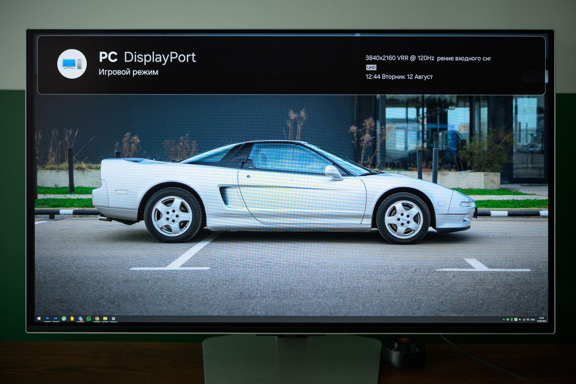Click '12:44 Вторник 12 Август' date text
Image resolution: width=576 pixels, height=384 pixels.
click(399, 77)
